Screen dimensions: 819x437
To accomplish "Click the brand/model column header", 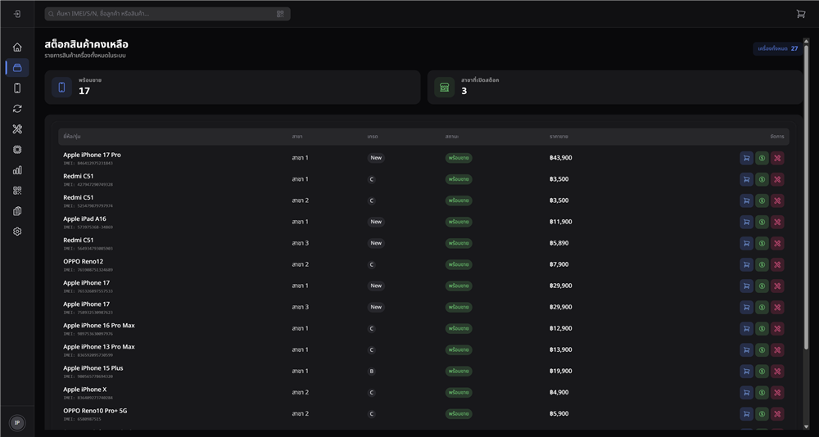I will pos(71,137).
